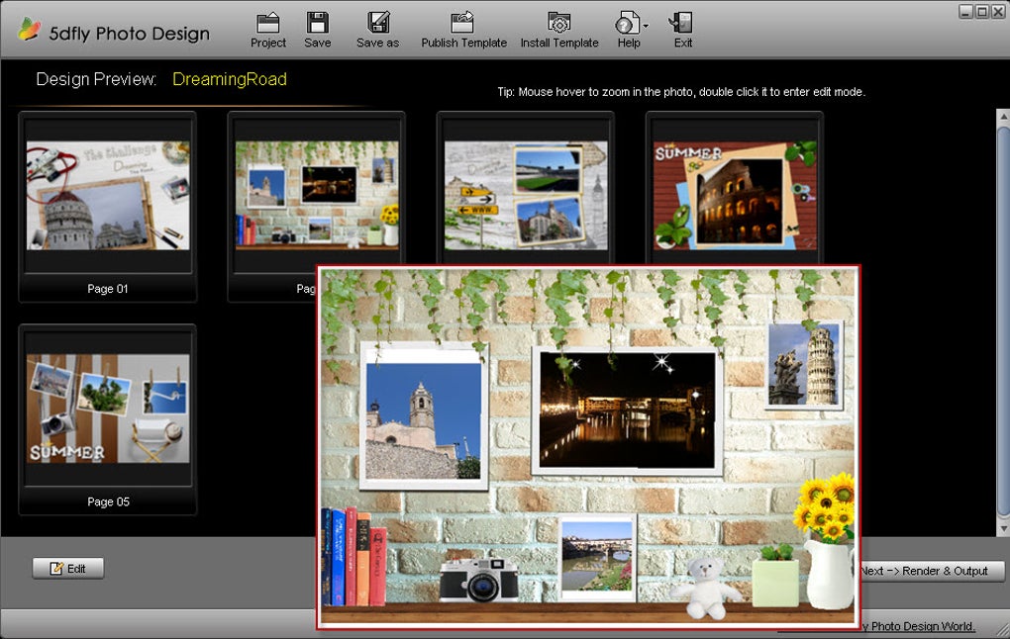Expand the Help dropdown arrow
Screen dimensions: 1010x639
tap(646, 26)
